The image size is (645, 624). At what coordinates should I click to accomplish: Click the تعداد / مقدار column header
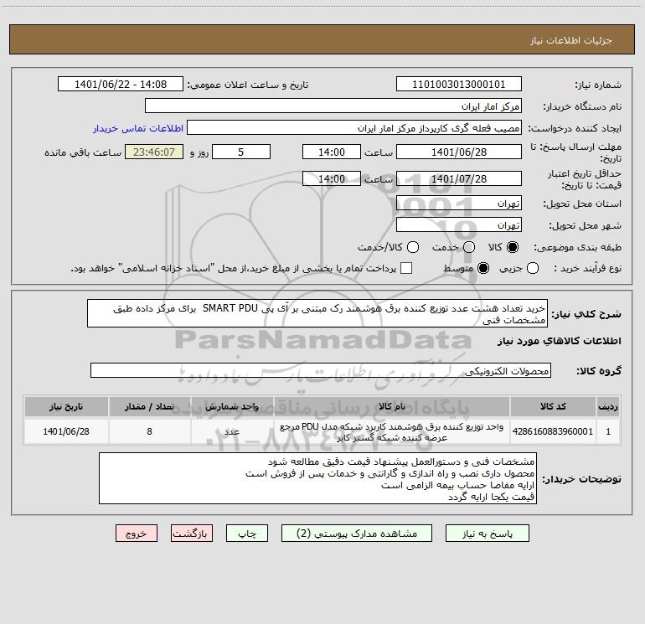(149, 406)
